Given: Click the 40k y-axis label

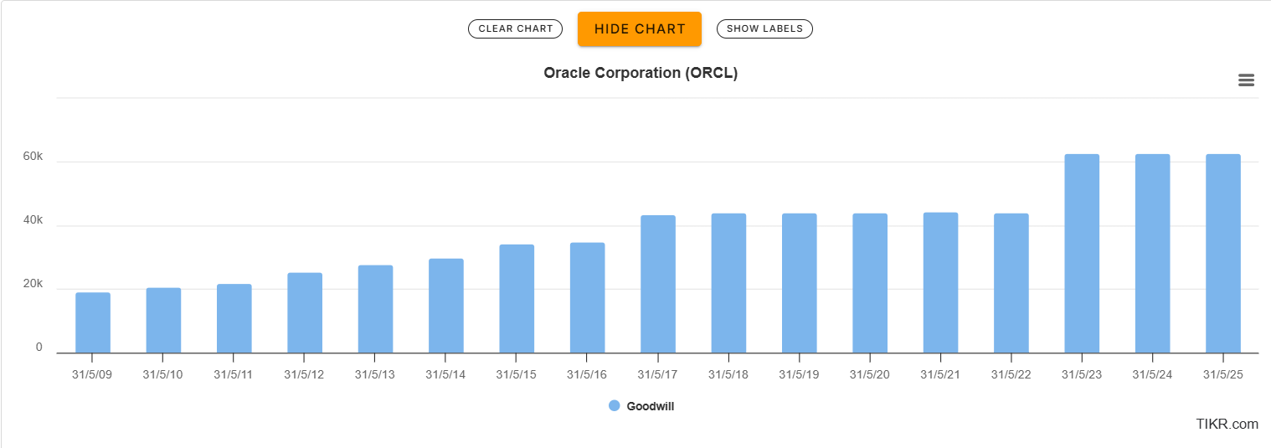Looking at the screenshot, I should (33, 220).
